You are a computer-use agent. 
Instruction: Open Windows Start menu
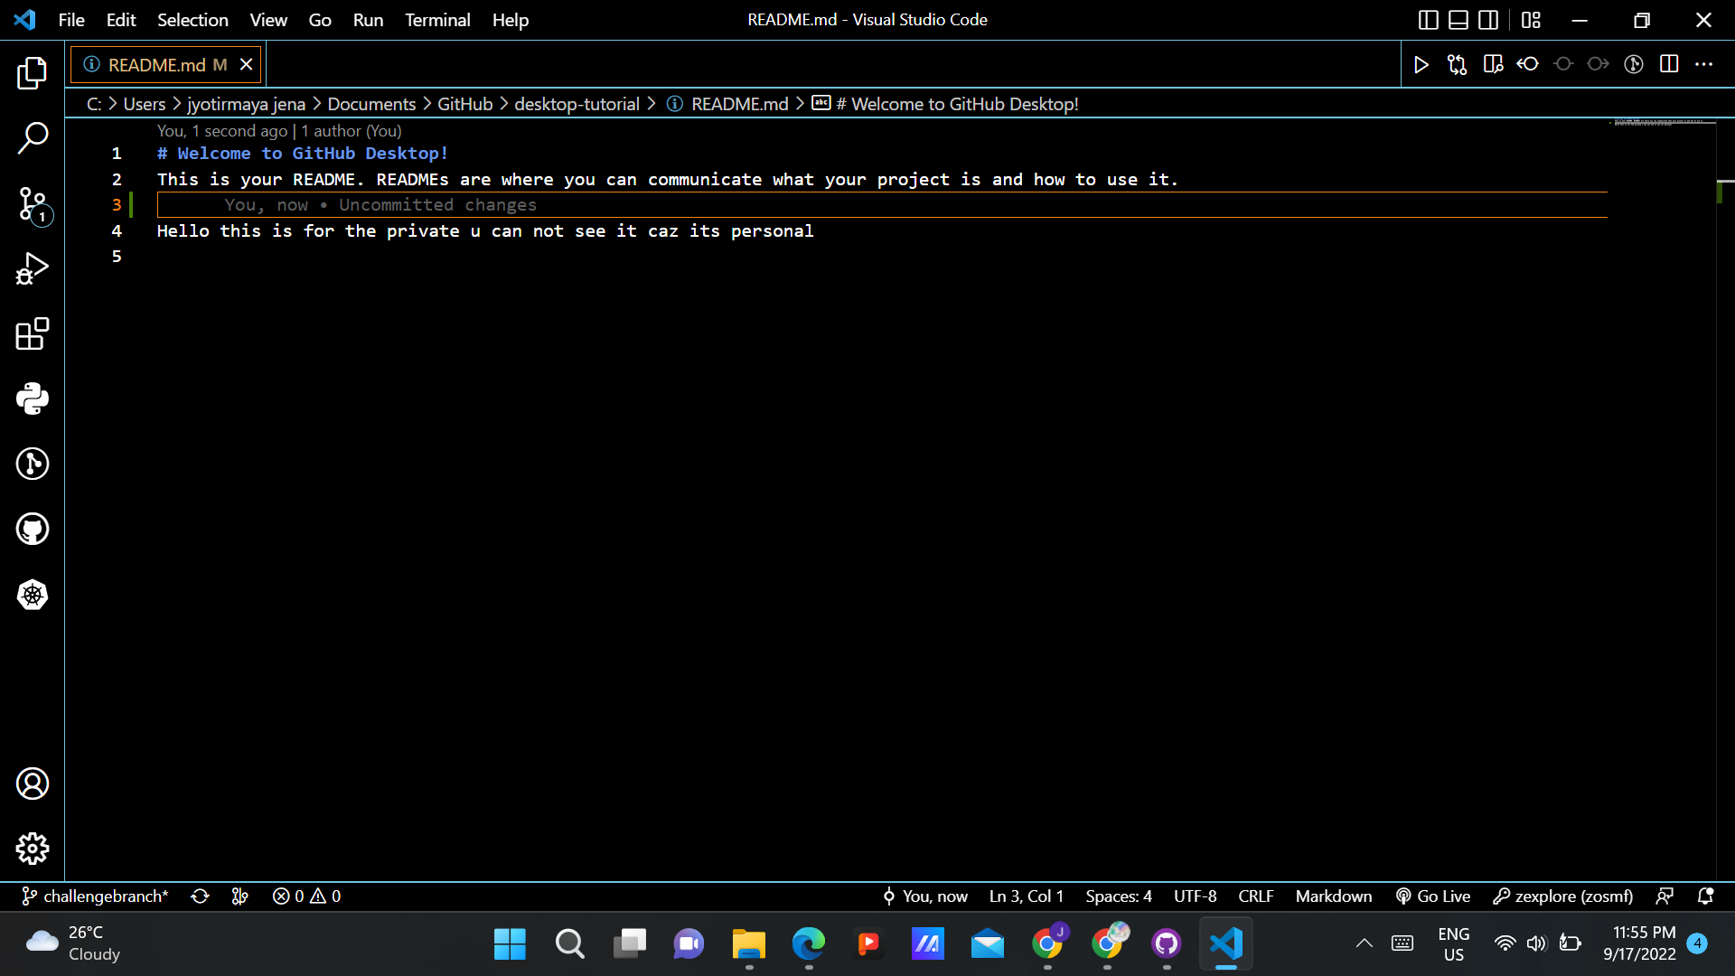510,944
